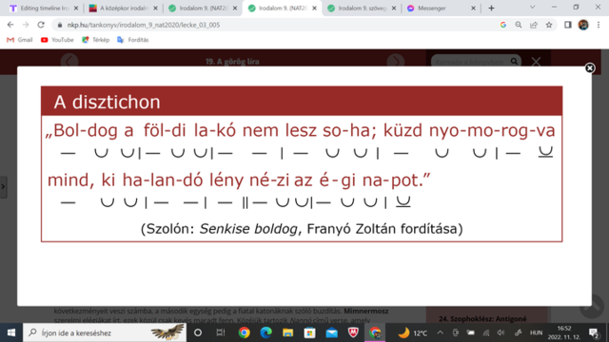The height and width of the screenshot is (342, 609).
Task: Launch Microsoft Edge from taskbar
Action: tap(266, 332)
